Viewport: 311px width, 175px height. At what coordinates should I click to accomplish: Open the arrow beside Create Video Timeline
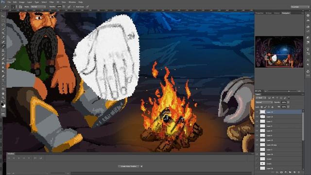point(141,166)
